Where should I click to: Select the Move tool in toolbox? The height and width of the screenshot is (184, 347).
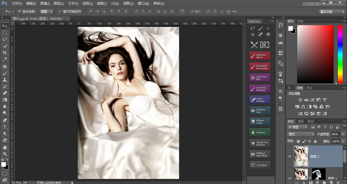click(x=5, y=26)
